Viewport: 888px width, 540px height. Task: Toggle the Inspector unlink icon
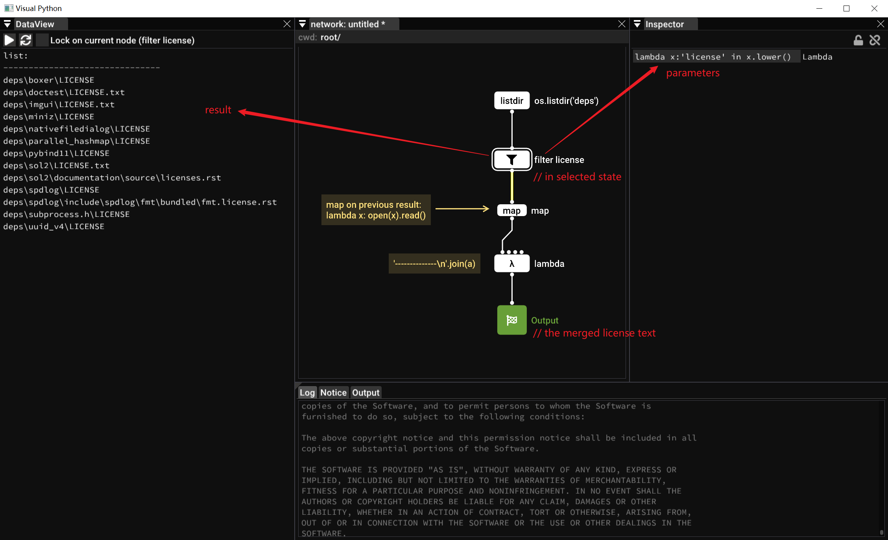click(x=875, y=40)
